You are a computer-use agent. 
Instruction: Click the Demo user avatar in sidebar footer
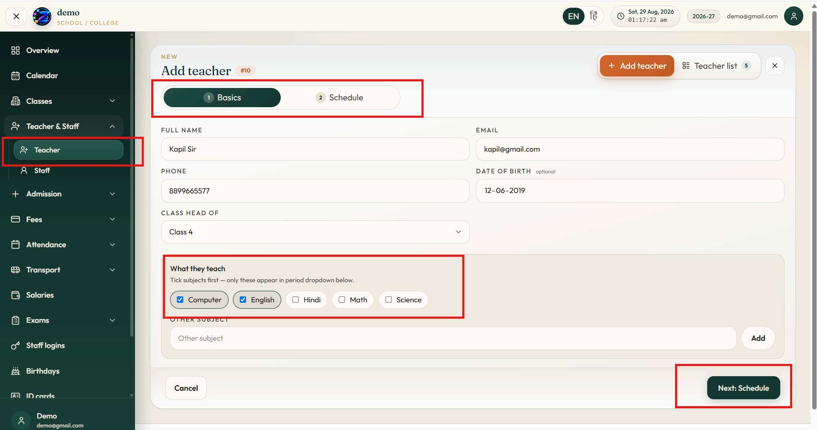(x=21, y=420)
